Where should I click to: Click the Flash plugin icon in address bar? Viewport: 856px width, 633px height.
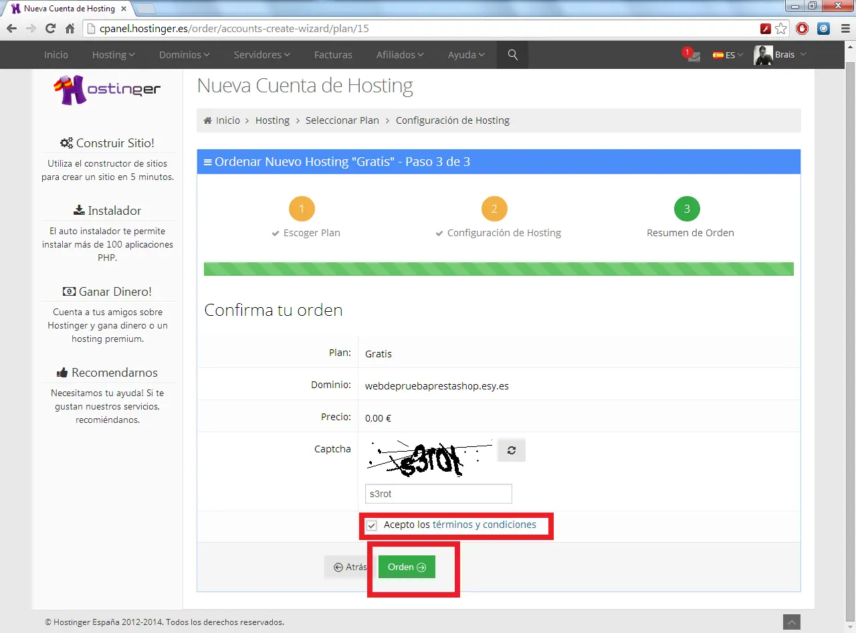coord(766,29)
